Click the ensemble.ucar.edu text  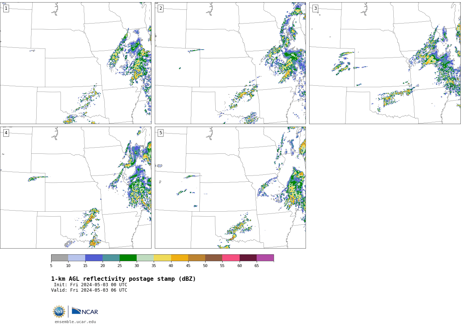75,322
